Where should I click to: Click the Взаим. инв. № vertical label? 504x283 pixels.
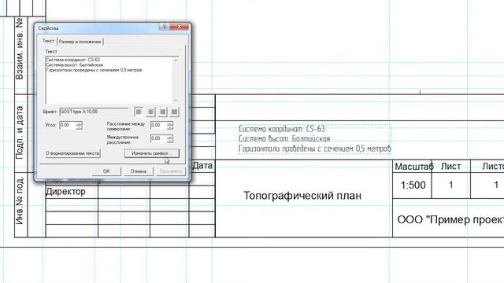click(x=19, y=49)
